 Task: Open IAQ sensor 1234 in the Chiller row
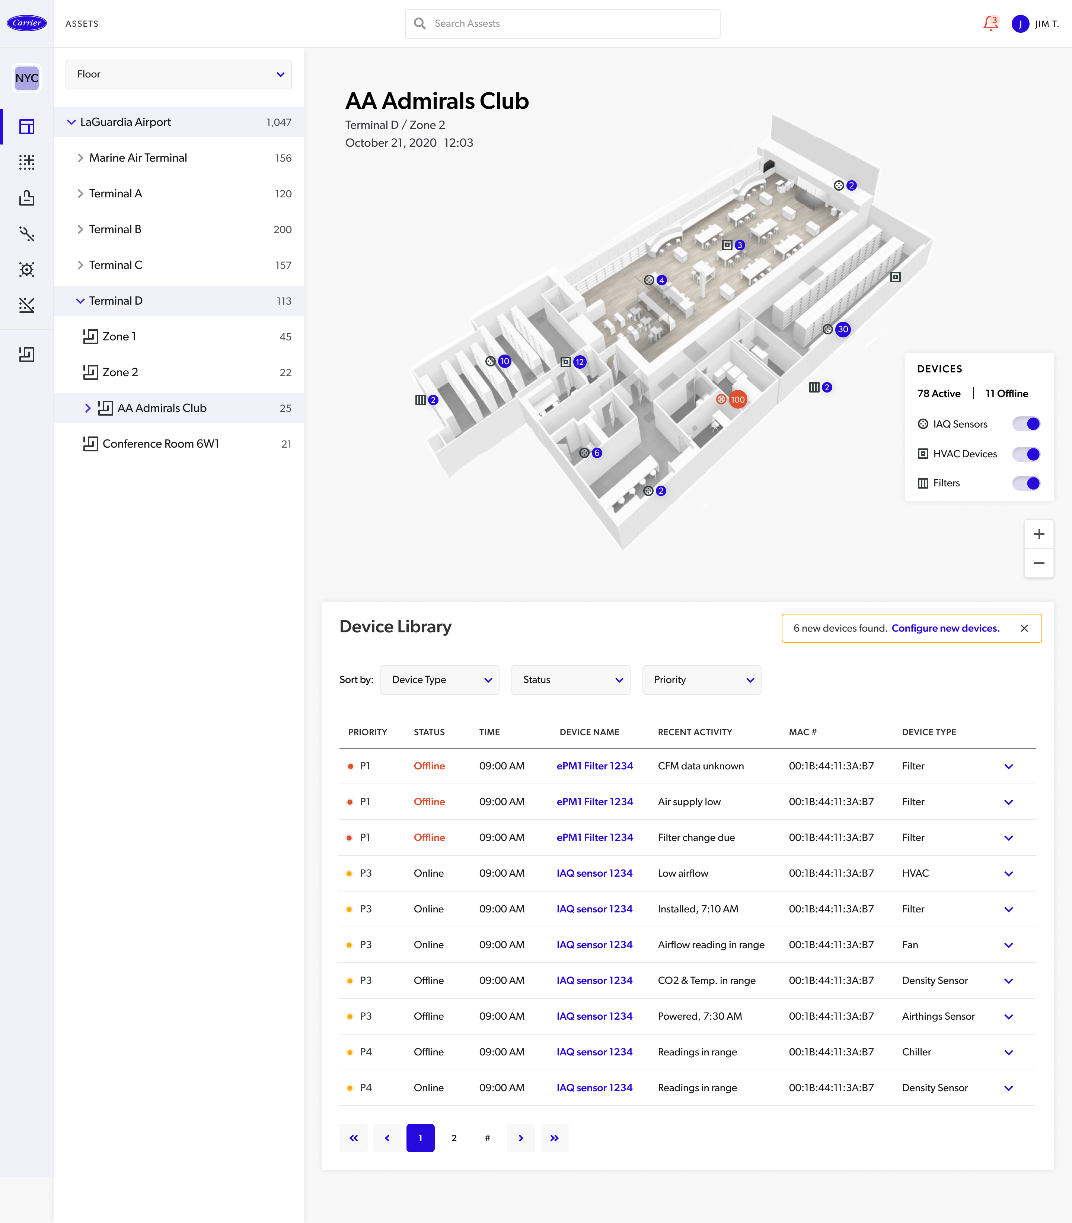coord(594,1052)
